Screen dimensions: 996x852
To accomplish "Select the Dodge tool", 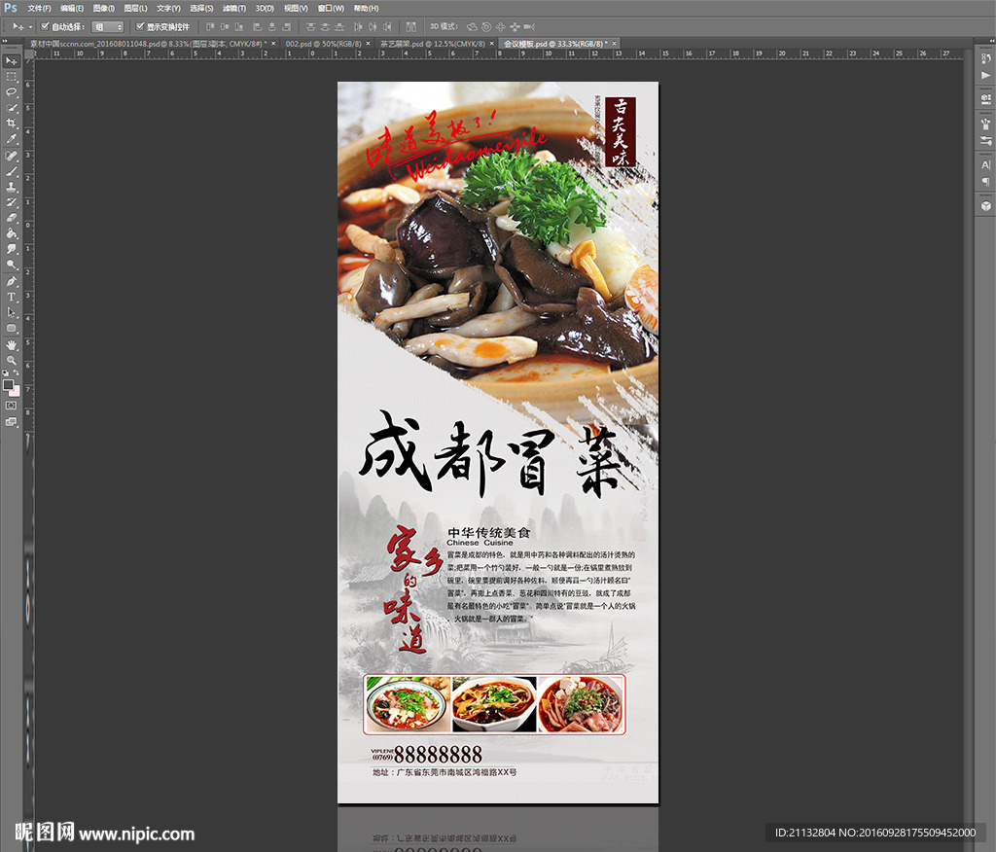I will [12, 265].
